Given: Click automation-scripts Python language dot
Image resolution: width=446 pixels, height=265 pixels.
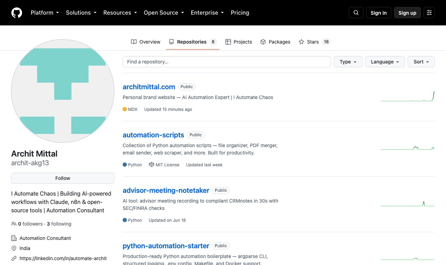Looking at the screenshot, I should tap(125, 165).
